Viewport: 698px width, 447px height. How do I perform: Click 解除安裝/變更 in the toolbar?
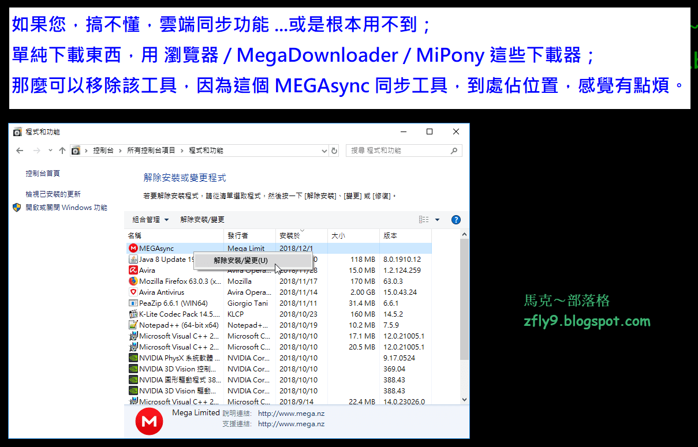tap(202, 220)
